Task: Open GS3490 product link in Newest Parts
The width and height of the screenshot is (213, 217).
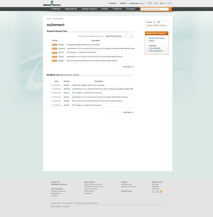Action: pyautogui.click(x=61, y=45)
